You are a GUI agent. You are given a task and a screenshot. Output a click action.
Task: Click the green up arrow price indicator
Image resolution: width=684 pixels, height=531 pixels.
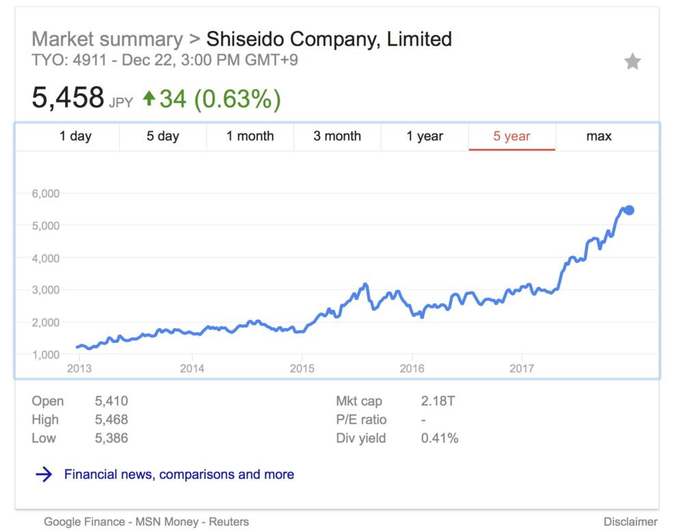[149, 99]
